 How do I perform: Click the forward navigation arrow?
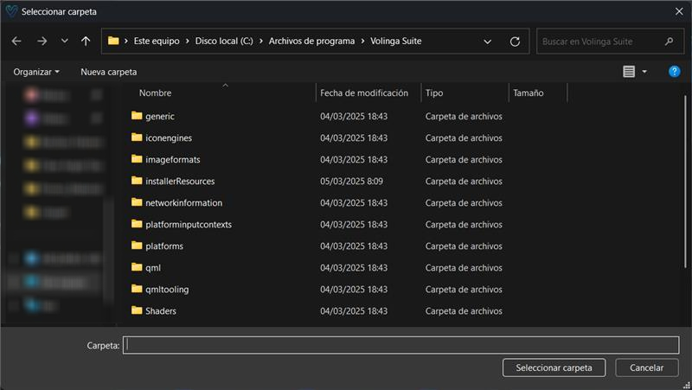pos(42,41)
